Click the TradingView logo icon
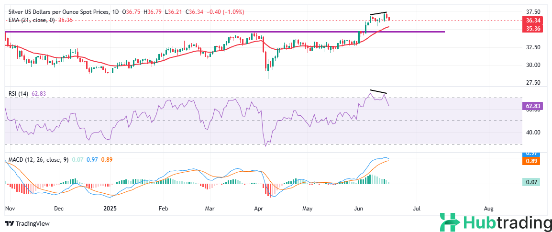This screenshot has height=232, width=552. (x=9, y=223)
